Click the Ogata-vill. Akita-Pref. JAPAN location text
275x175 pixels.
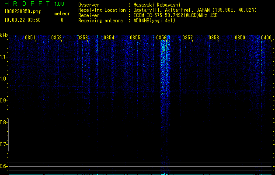coord(195,10)
